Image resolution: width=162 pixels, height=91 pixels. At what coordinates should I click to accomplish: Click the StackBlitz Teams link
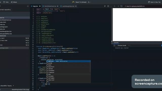click(7, 86)
